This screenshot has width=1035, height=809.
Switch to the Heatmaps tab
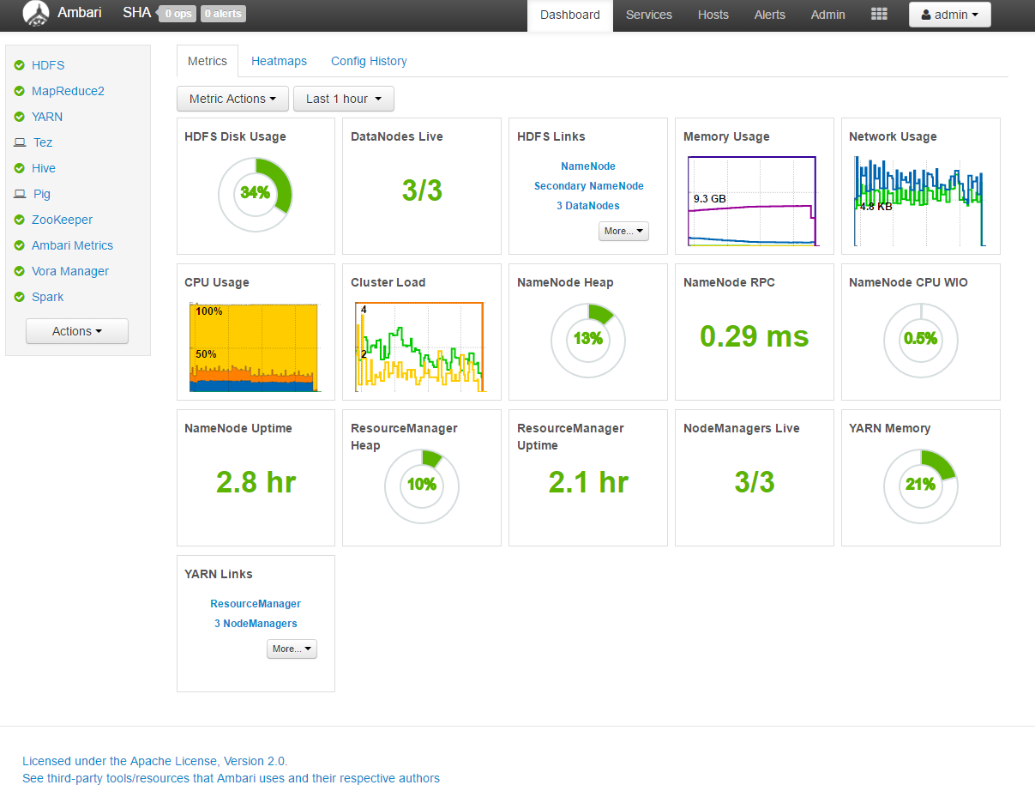279,61
